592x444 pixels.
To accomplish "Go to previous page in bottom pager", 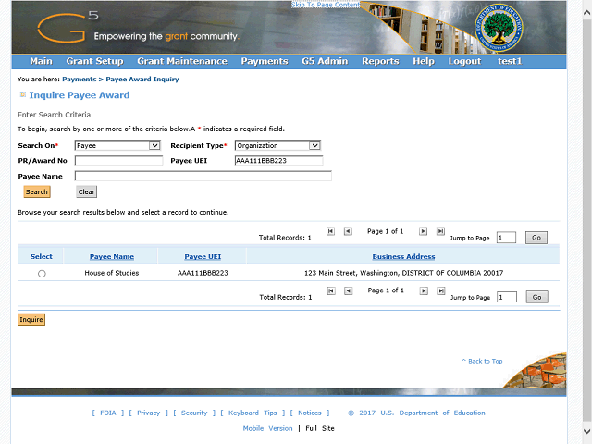I will pyautogui.click(x=349, y=290).
